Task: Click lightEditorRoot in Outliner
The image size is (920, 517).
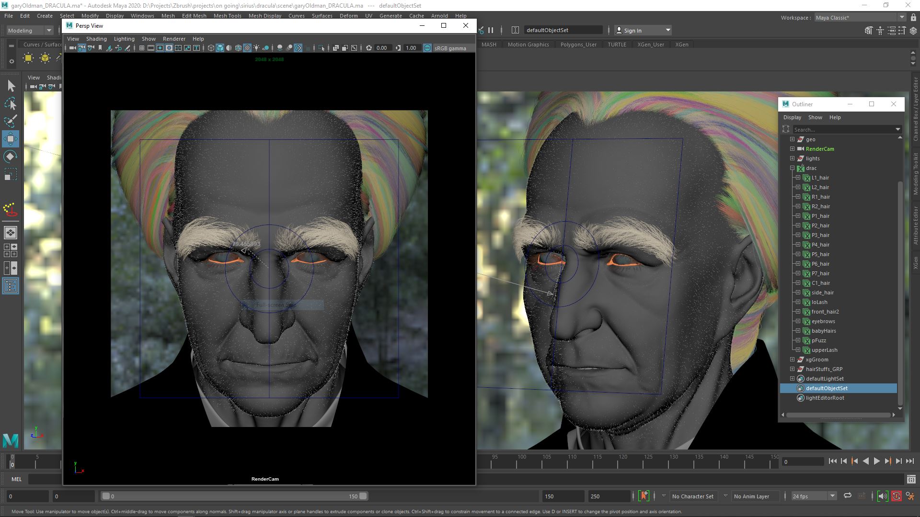Action: (x=825, y=398)
